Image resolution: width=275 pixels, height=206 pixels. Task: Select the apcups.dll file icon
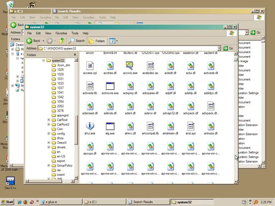(x=90, y=146)
